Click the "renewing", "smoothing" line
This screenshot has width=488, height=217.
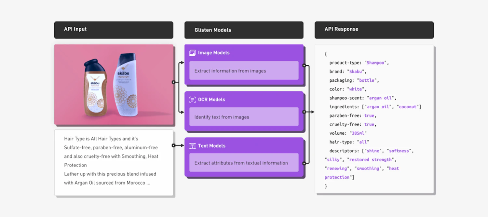(x=362, y=168)
